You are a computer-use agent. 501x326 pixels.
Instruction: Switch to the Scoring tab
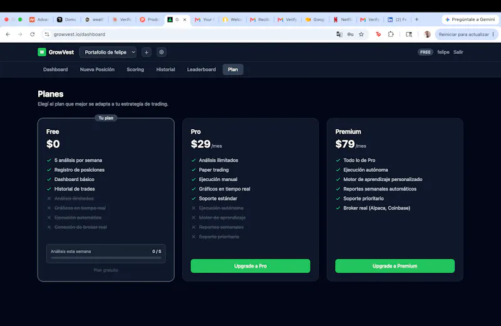[135, 70]
